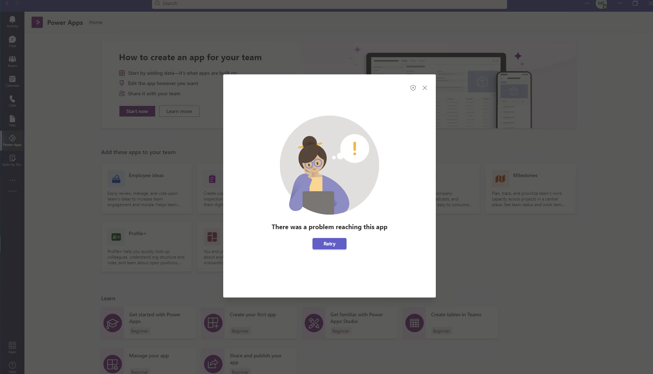Click "There was a problem reaching this app"

pos(330,227)
